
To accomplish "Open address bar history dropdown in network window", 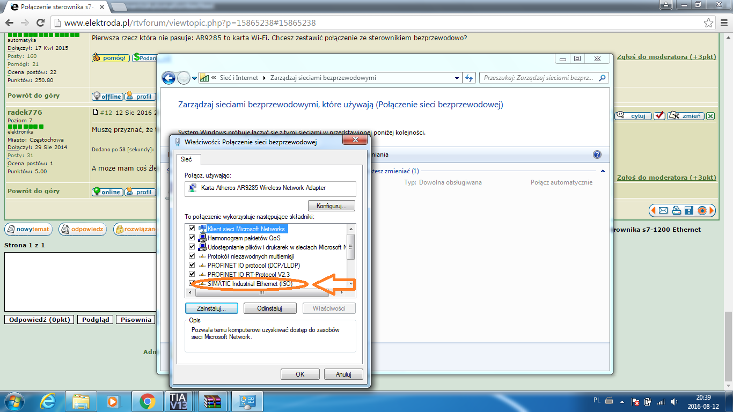I will coord(456,78).
